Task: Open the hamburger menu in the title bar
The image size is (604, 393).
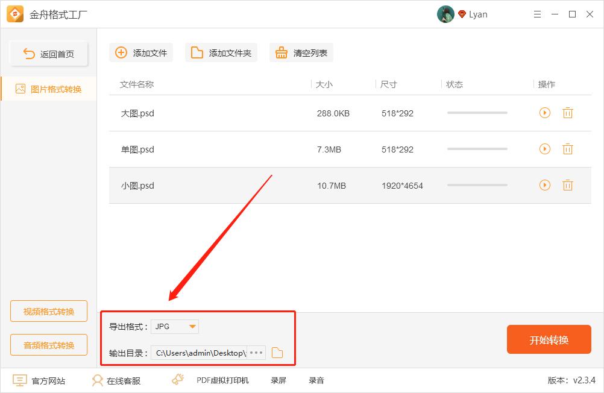Action: [536, 13]
